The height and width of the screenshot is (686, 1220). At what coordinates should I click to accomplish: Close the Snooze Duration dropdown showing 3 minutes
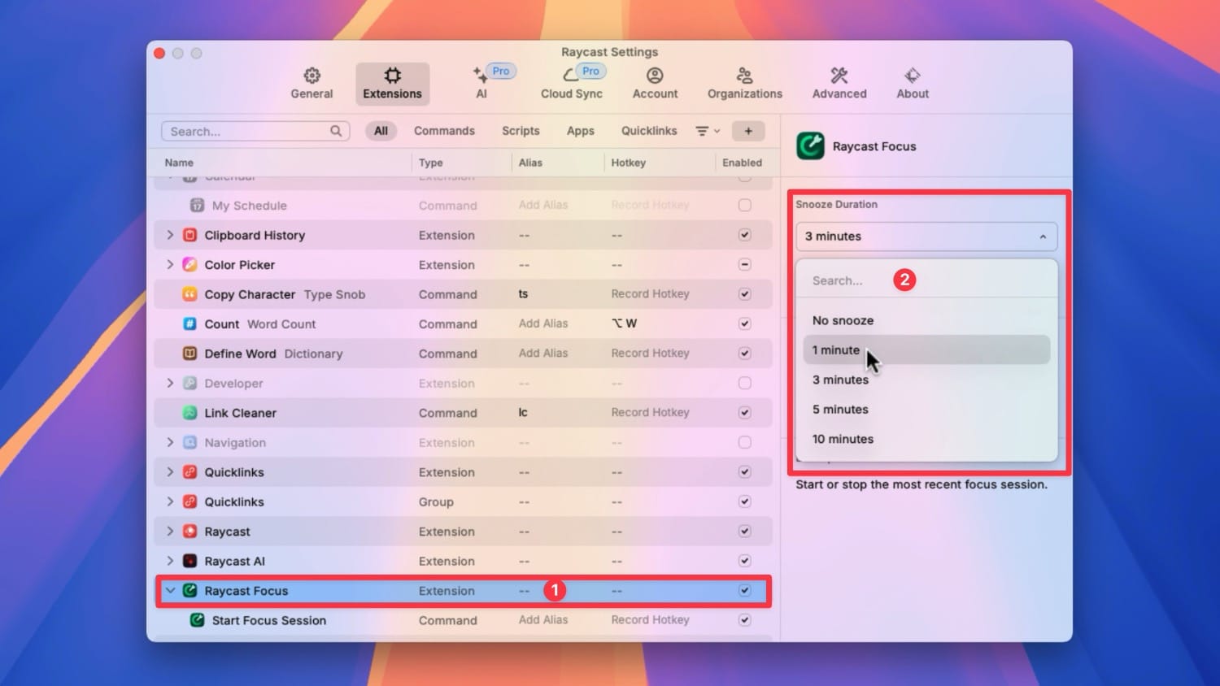[926, 237]
